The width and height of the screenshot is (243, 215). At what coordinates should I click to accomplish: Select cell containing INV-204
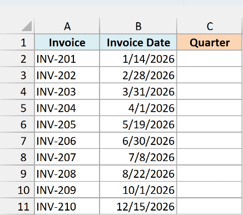[x=67, y=108]
